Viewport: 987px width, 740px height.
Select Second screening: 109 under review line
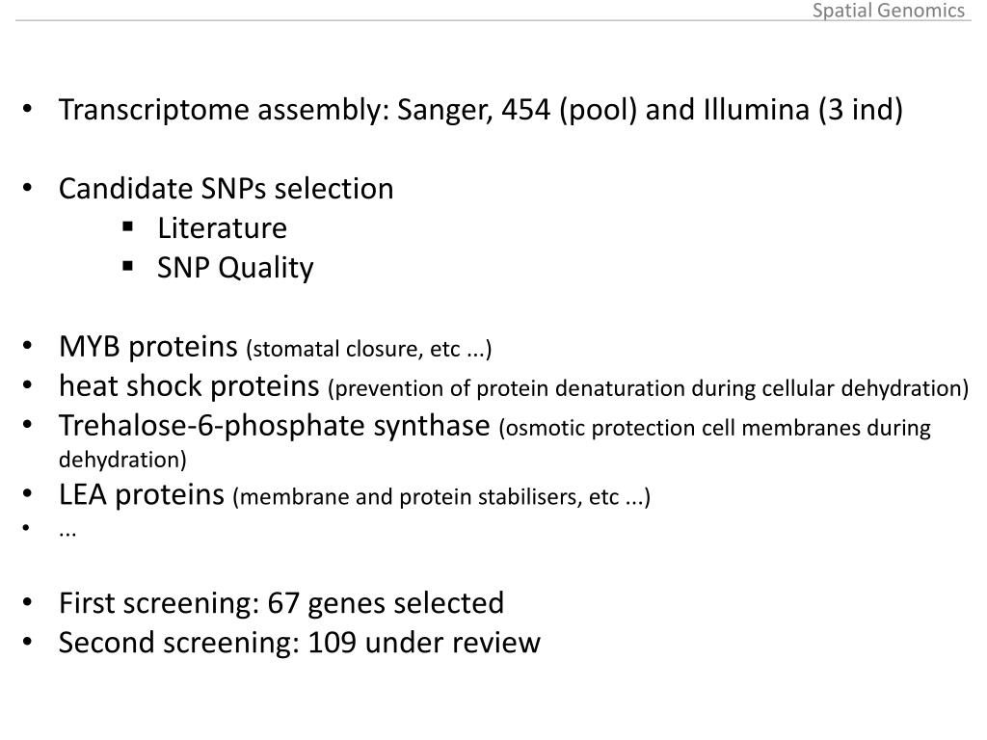pos(300,643)
